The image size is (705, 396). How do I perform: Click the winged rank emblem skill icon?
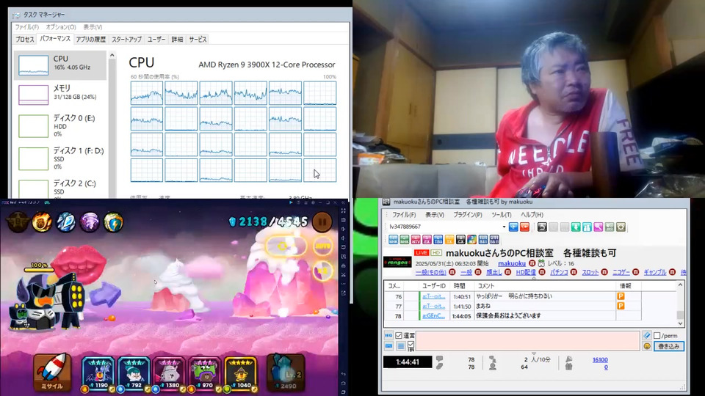click(17, 221)
